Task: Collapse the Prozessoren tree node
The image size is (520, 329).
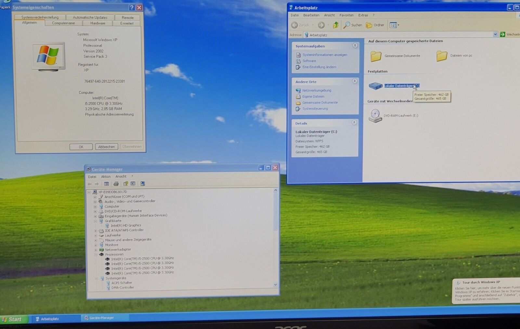Action: tap(96, 254)
